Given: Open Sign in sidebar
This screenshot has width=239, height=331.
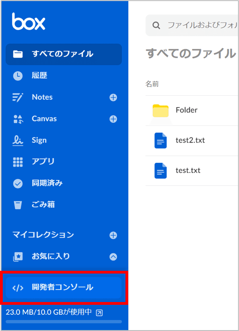Looking at the screenshot, I should (x=39, y=140).
